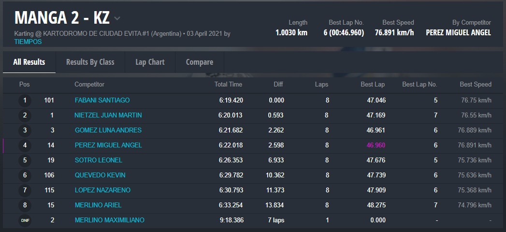The width and height of the screenshot is (506, 232).
Task: Open the Compare tab
Action: 199,62
